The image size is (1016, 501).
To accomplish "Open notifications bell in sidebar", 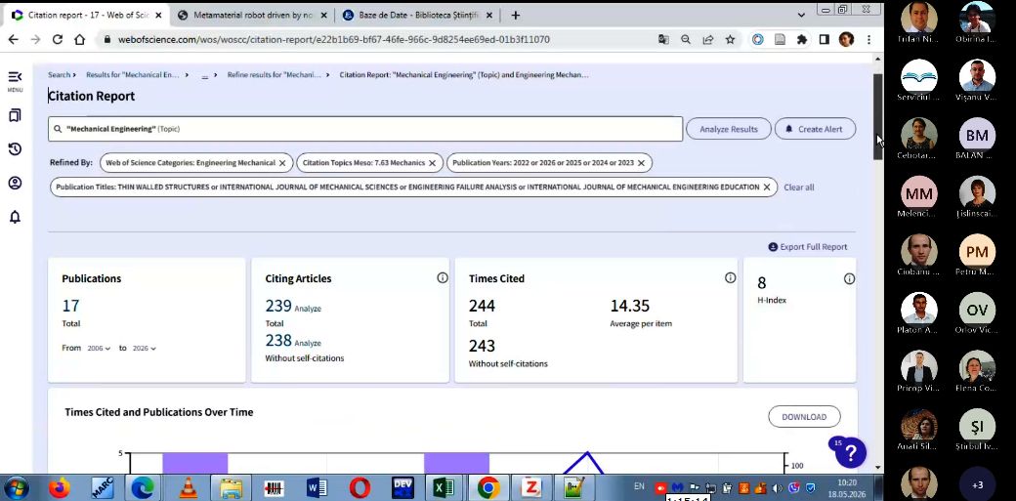I will [x=15, y=217].
